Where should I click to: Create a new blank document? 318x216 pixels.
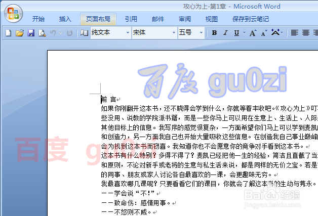8,33
